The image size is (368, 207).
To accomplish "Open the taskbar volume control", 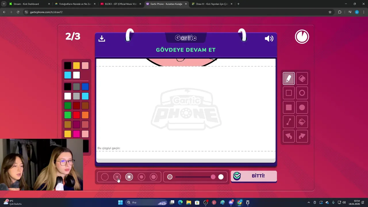I will click(x=344, y=202).
